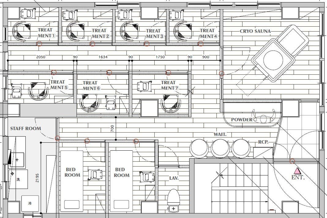
Task: Click the chair symbol at the POWDER counter
Action: click(264, 117)
